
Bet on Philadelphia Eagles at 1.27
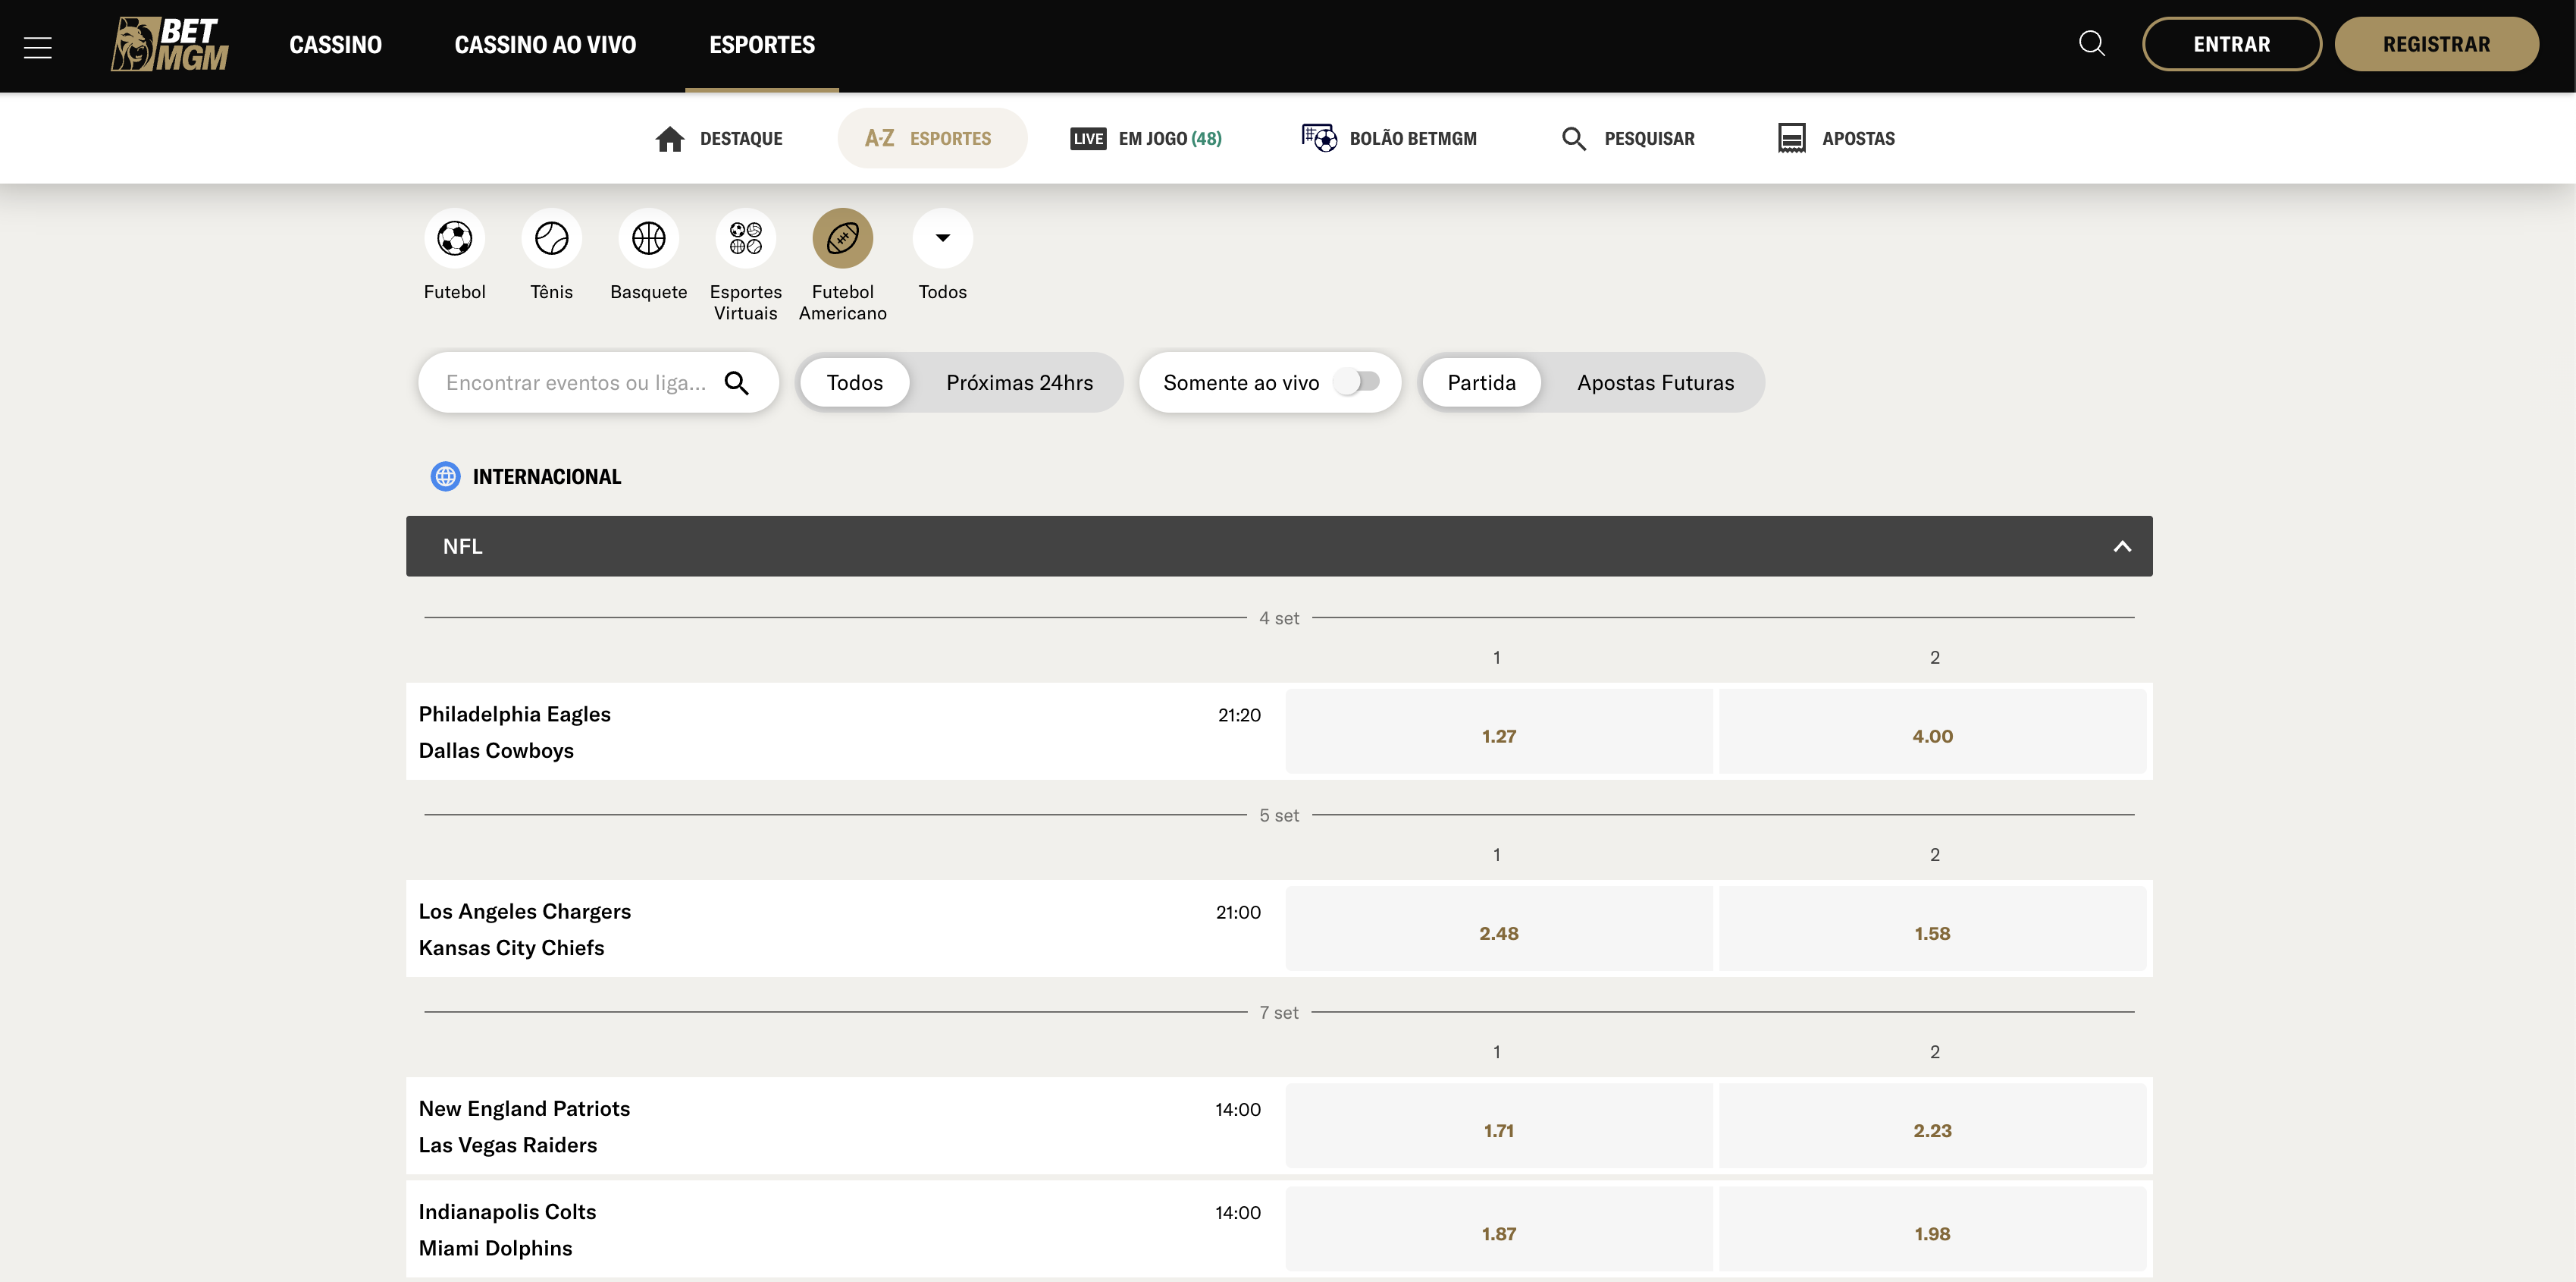pyautogui.click(x=1499, y=731)
